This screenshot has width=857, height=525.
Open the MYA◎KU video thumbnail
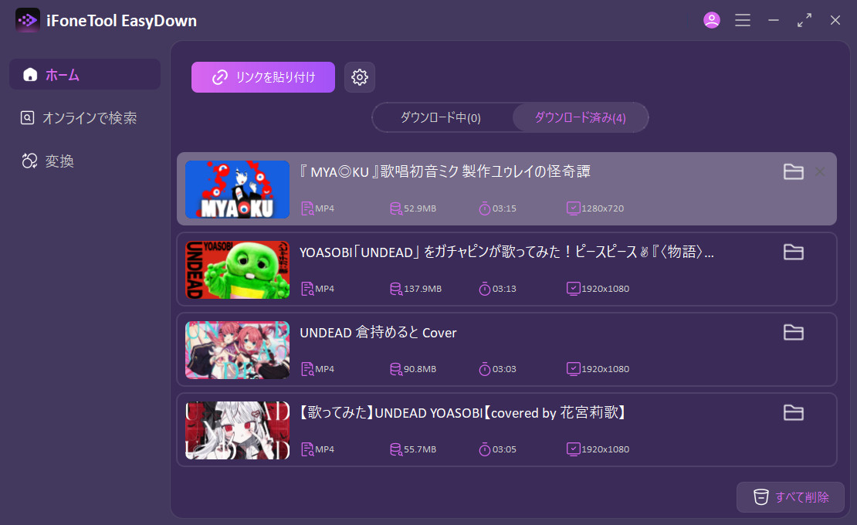click(237, 189)
